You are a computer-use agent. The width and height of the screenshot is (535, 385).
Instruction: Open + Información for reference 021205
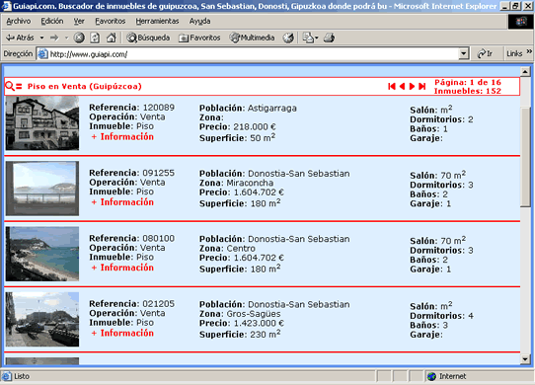pos(122,333)
